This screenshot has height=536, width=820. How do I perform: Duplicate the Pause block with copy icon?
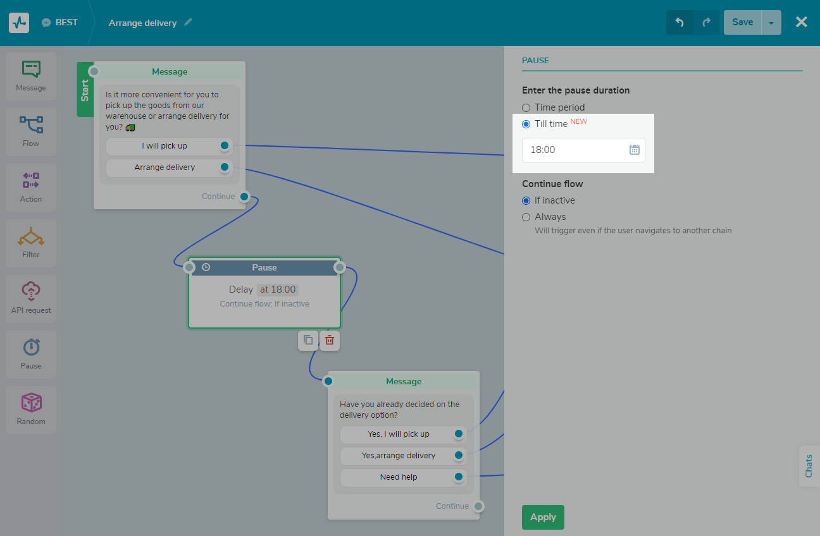(x=308, y=340)
